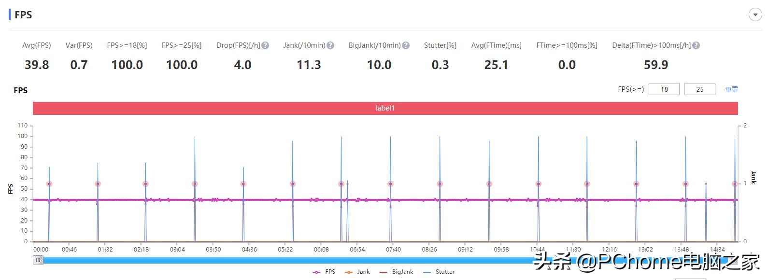The width and height of the screenshot is (769, 280).
Task: Click the first jank marker near 00:20
Action: point(49,184)
